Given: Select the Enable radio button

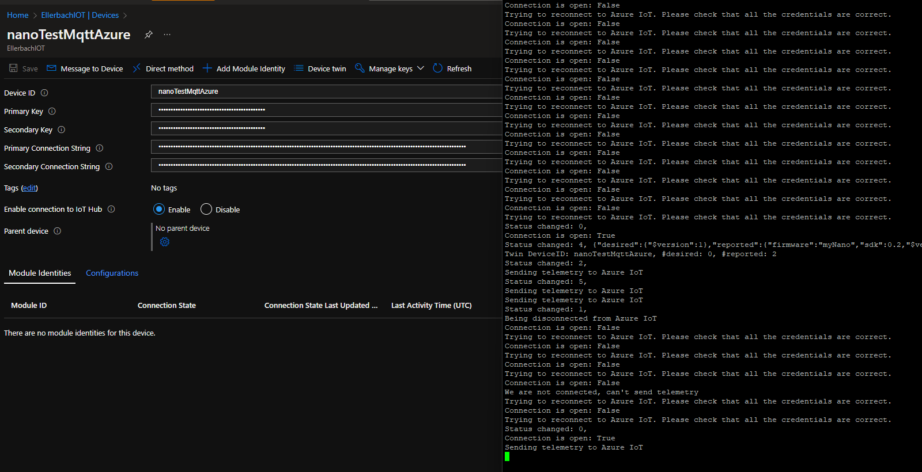Looking at the screenshot, I should click(x=159, y=209).
